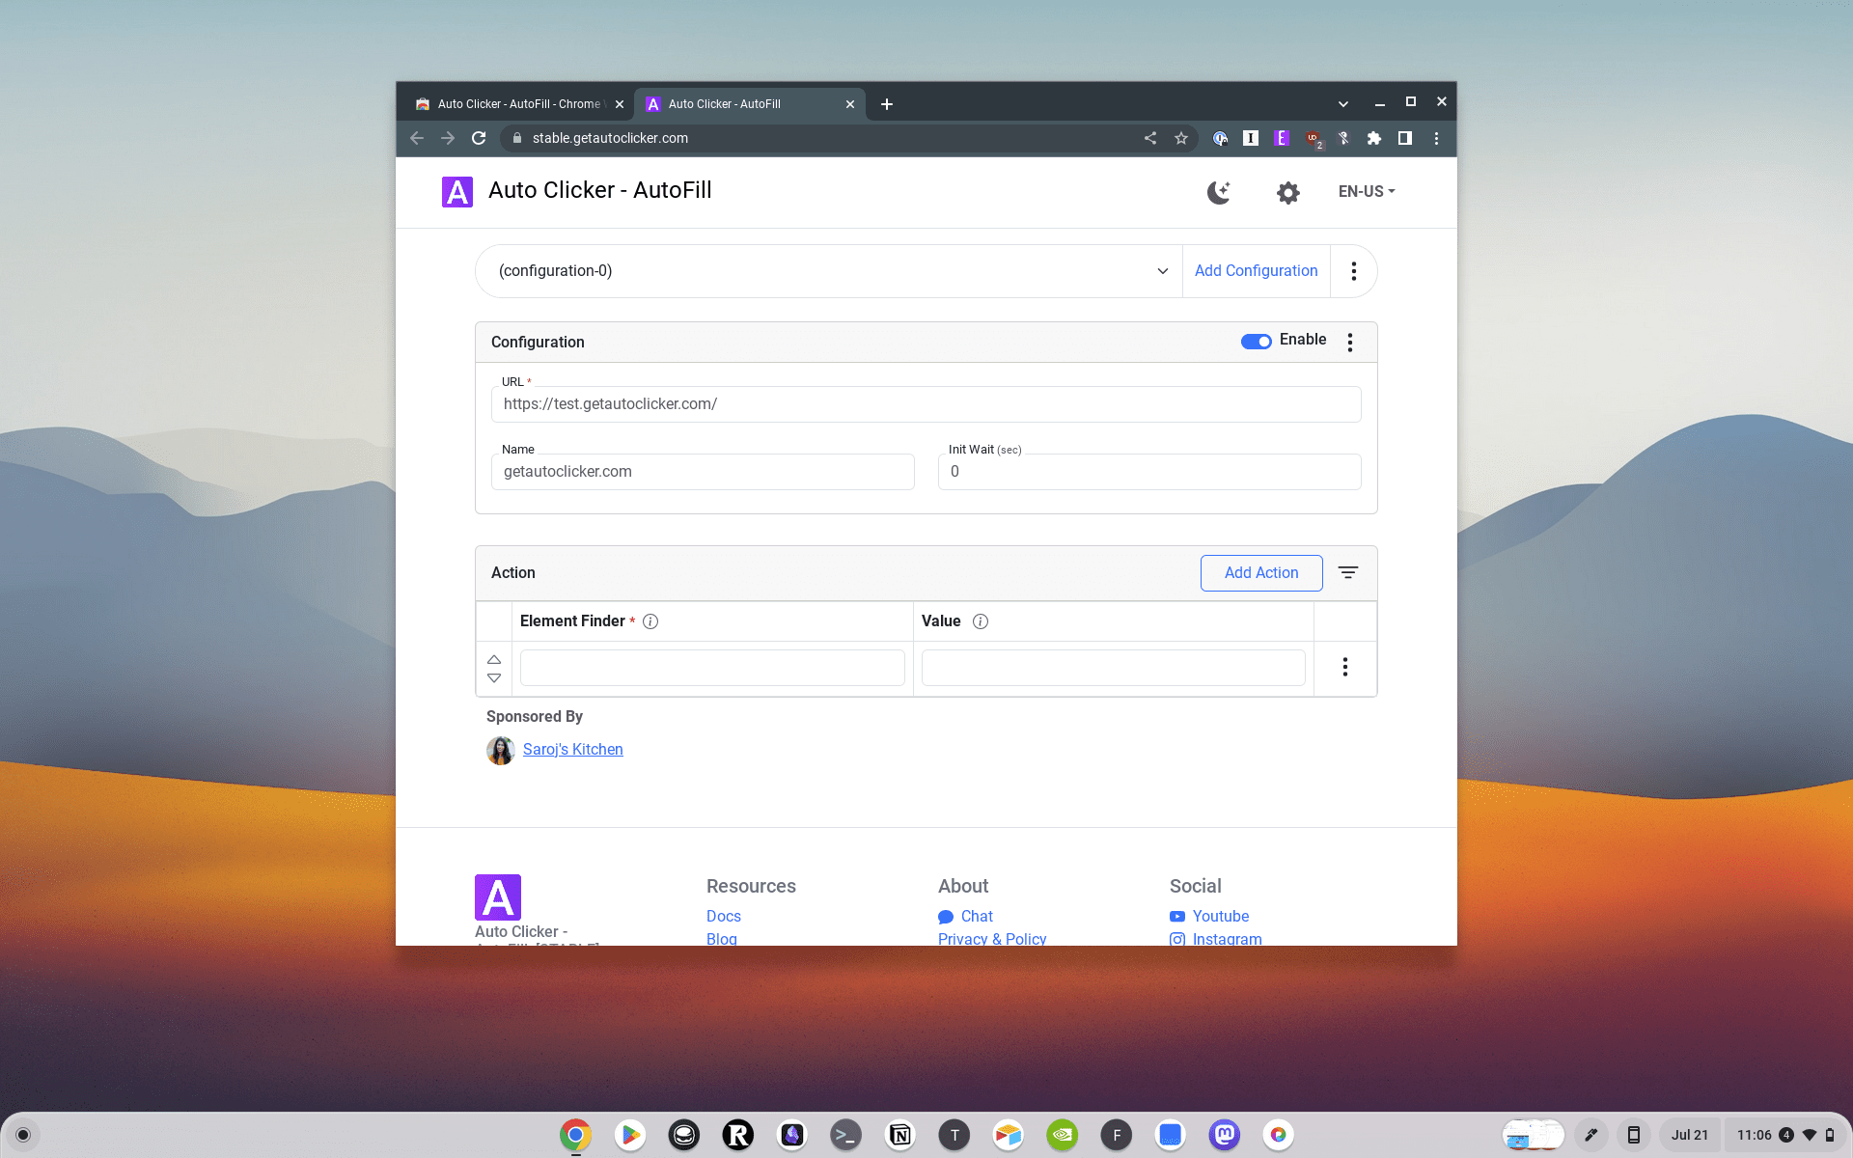Move action row up arrow
This screenshot has height=1158, width=1853.
pos(494,660)
